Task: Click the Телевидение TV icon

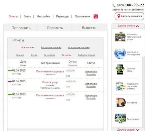Action: (x=121, y=119)
